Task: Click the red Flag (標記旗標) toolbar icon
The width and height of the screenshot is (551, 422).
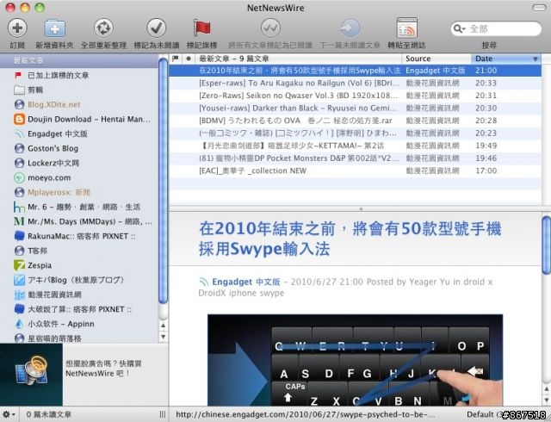Action: coord(201,28)
